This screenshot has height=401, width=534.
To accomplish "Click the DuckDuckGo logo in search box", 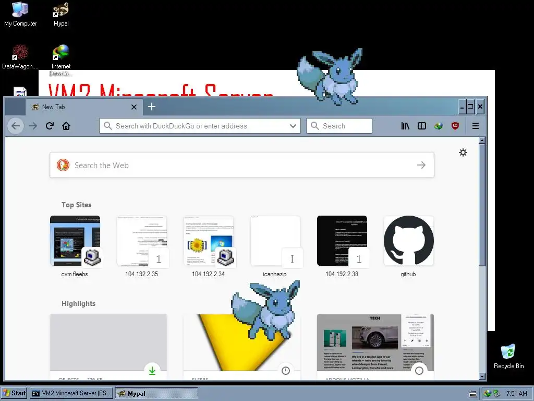I will point(63,165).
